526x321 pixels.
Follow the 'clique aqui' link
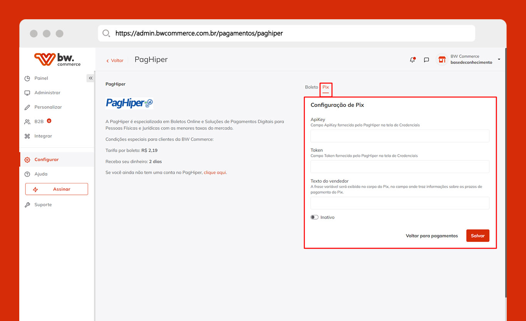(215, 173)
